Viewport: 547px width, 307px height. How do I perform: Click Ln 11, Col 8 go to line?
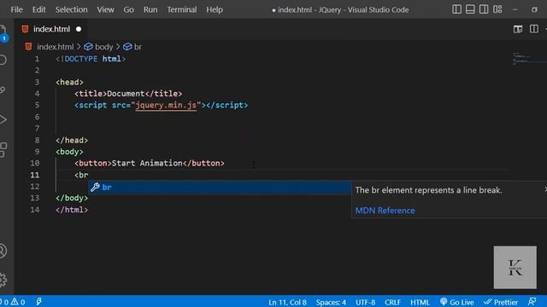pyautogui.click(x=287, y=302)
